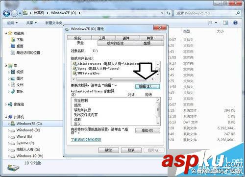Click the refresh button beside the address bar
The width and height of the screenshot is (245, 177).
click(x=169, y=13)
